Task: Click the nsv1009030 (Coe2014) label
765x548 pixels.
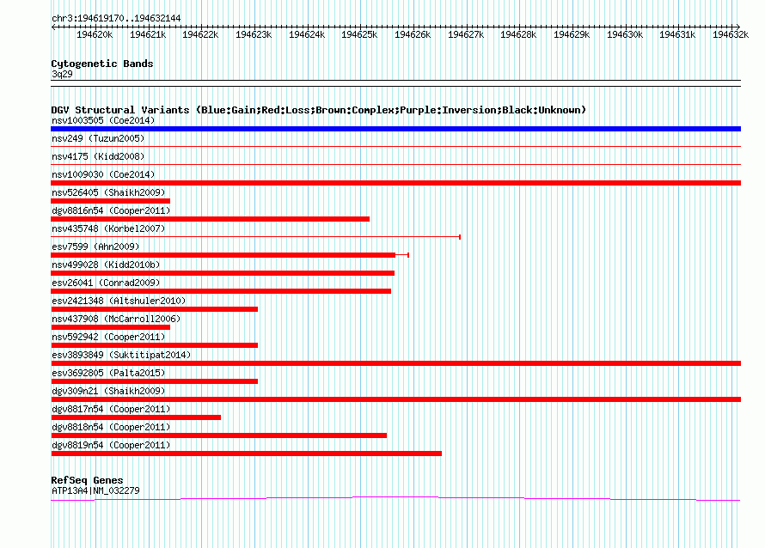Action: click(x=103, y=174)
